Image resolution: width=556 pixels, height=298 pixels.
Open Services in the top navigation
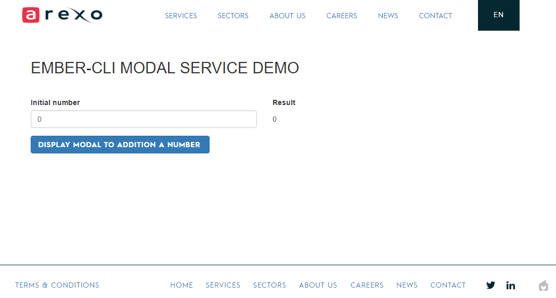coord(181,16)
